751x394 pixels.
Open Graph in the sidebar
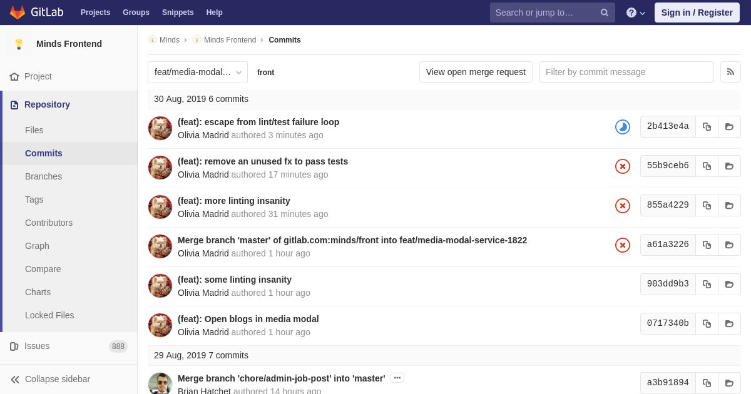pos(37,246)
